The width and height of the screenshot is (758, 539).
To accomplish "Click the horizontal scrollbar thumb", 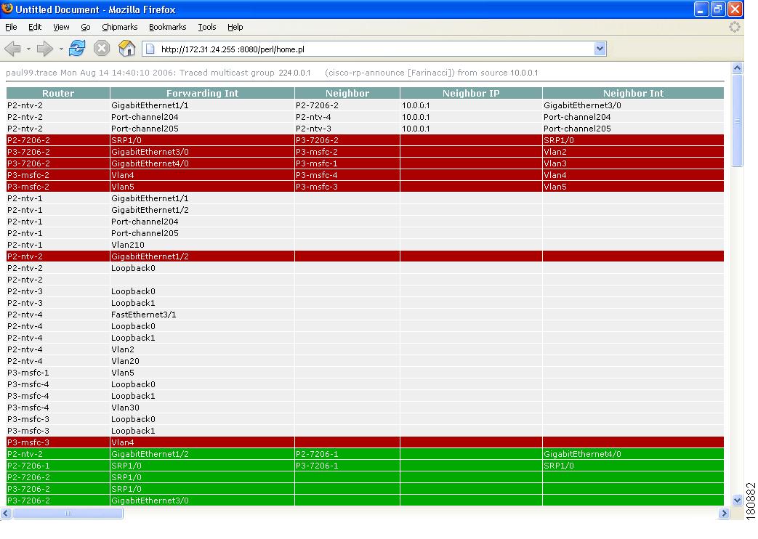I will point(68,513).
